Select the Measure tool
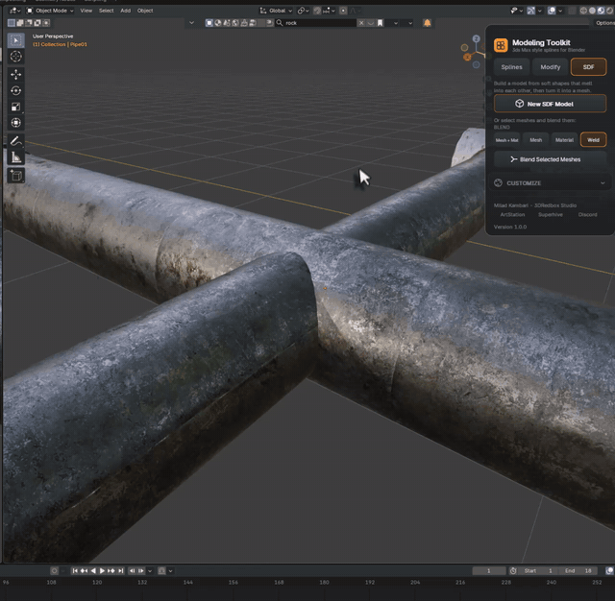This screenshot has width=615, height=601. coord(16,157)
